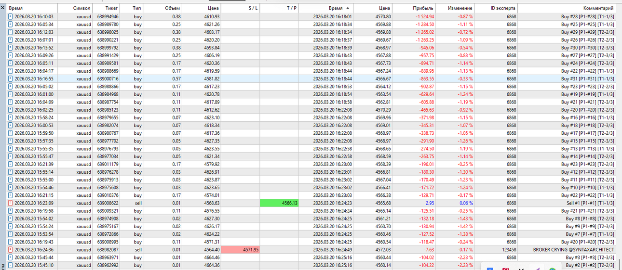This screenshot has height=270, width=622.
Task: Click close price 4572.03
Action: point(383,250)
